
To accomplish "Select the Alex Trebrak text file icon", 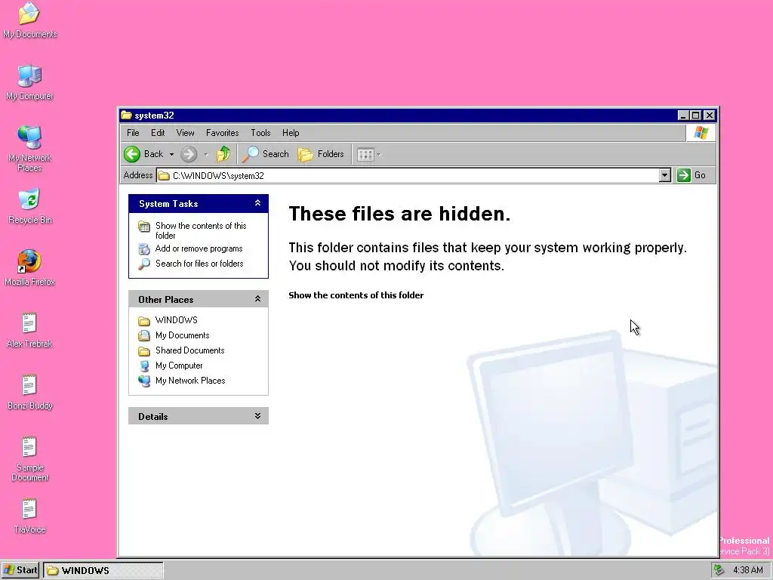I will click(x=29, y=331).
